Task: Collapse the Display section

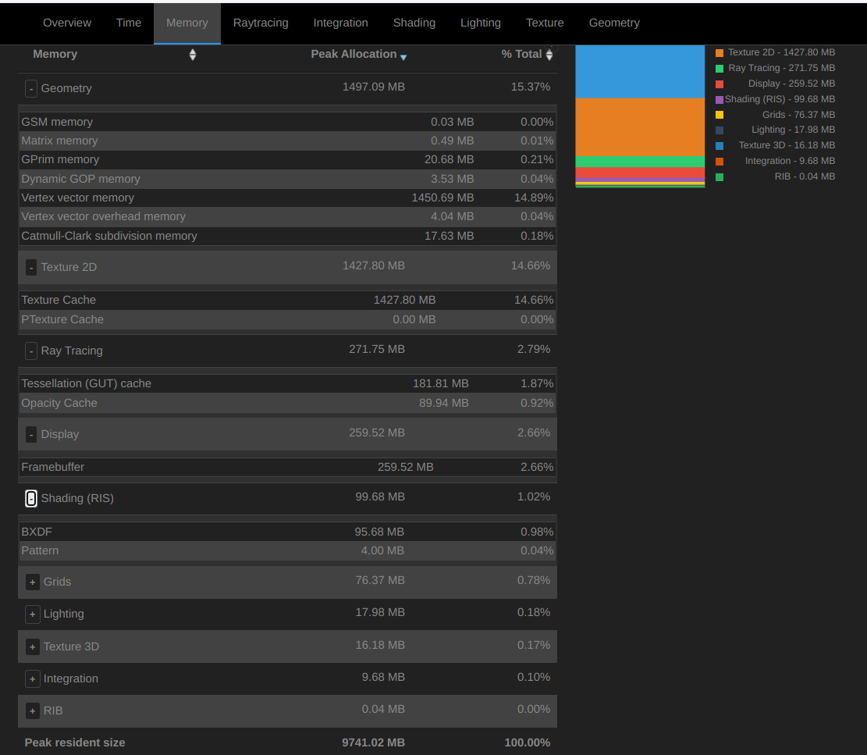Action: pos(31,435)
